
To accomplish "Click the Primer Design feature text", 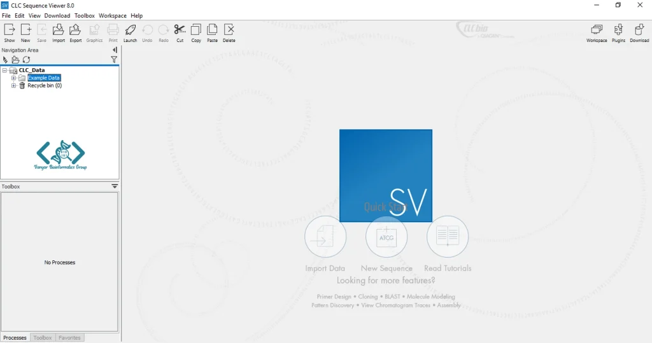I will click(x=334, y=297).
